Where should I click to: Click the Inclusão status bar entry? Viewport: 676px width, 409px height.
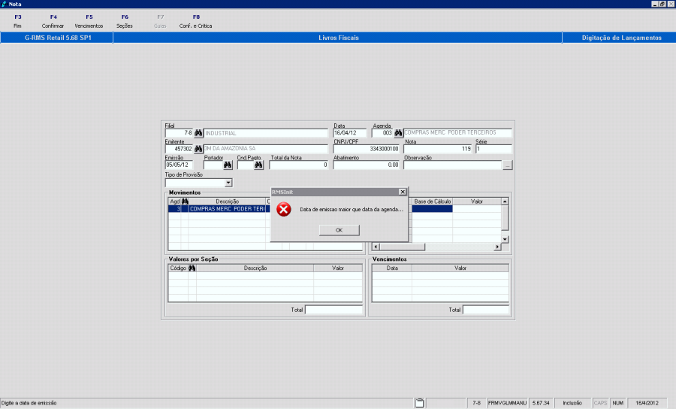pos(572,403)
